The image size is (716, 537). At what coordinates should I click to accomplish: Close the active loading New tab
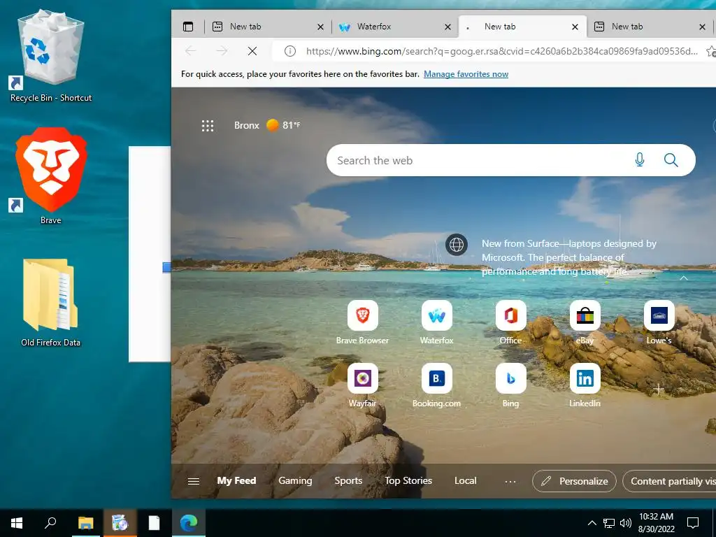point(575,27)
